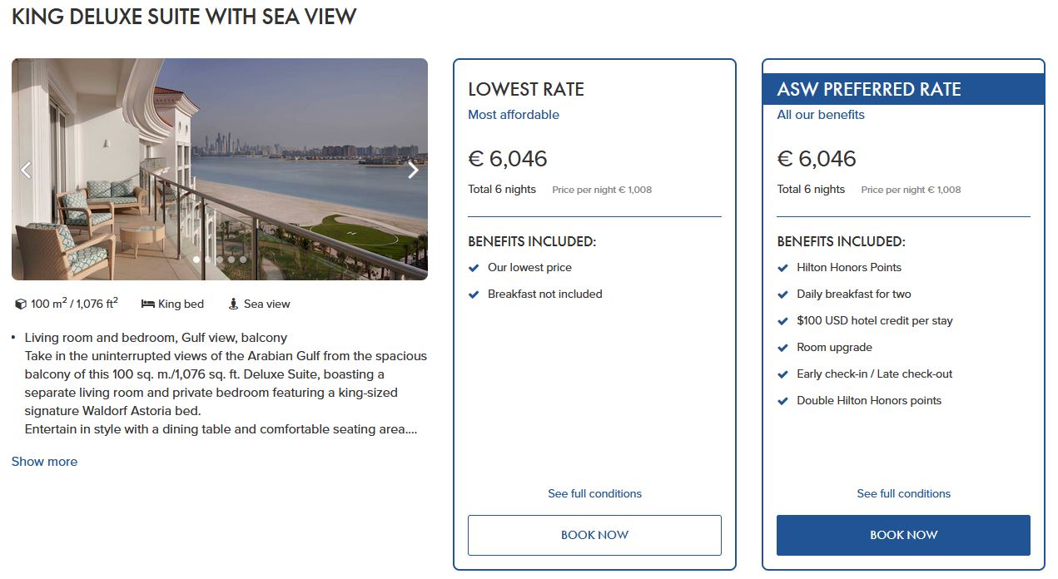Viewport: 1058px width, 579px height.
Task: Select the third carousel dot indicator
Action: [x=220, y=260]
